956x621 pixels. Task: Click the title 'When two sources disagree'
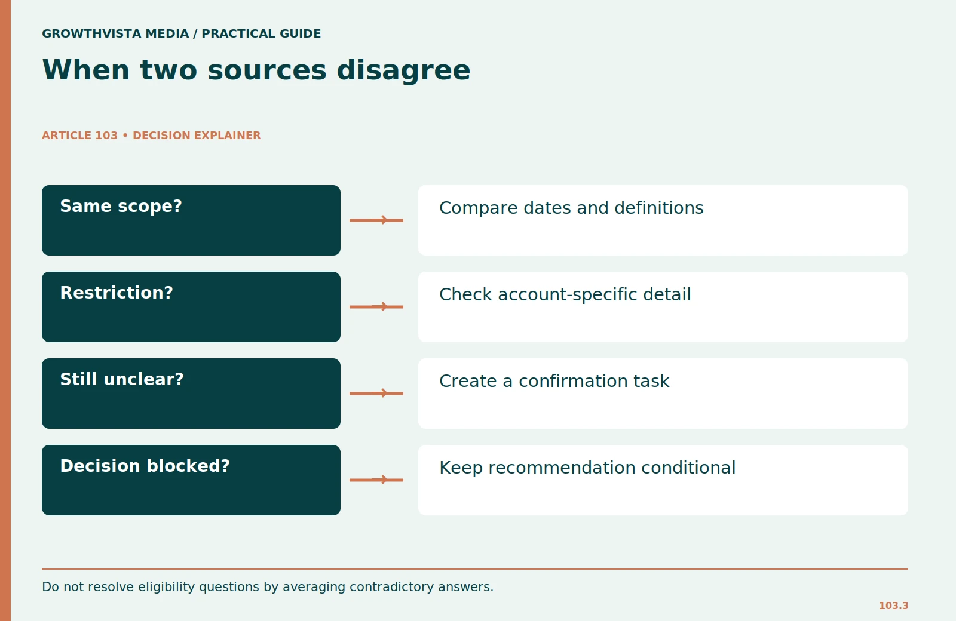[x=256, y=70]
